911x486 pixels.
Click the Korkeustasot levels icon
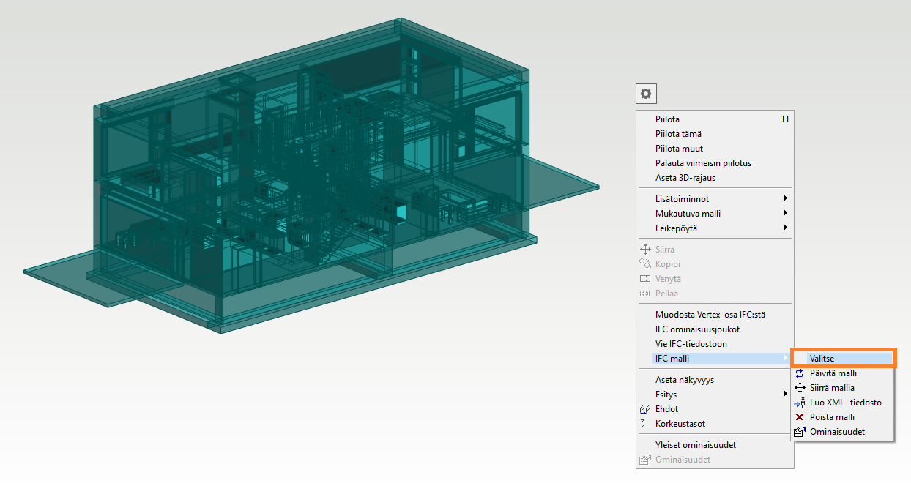coord(645,424)
